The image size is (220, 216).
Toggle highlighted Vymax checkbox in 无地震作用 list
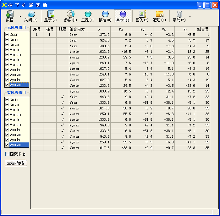coord(7,85)
